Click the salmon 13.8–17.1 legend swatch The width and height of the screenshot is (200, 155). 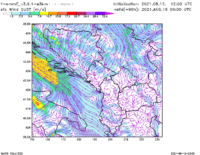pos(63,13)
